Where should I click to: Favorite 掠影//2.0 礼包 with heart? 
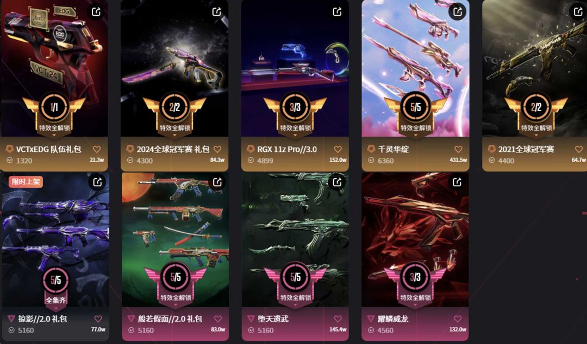click(x=98, y=318)
